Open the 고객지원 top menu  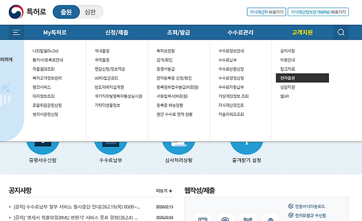pos(302,33)
